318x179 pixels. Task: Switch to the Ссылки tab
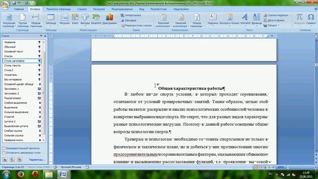82,9
